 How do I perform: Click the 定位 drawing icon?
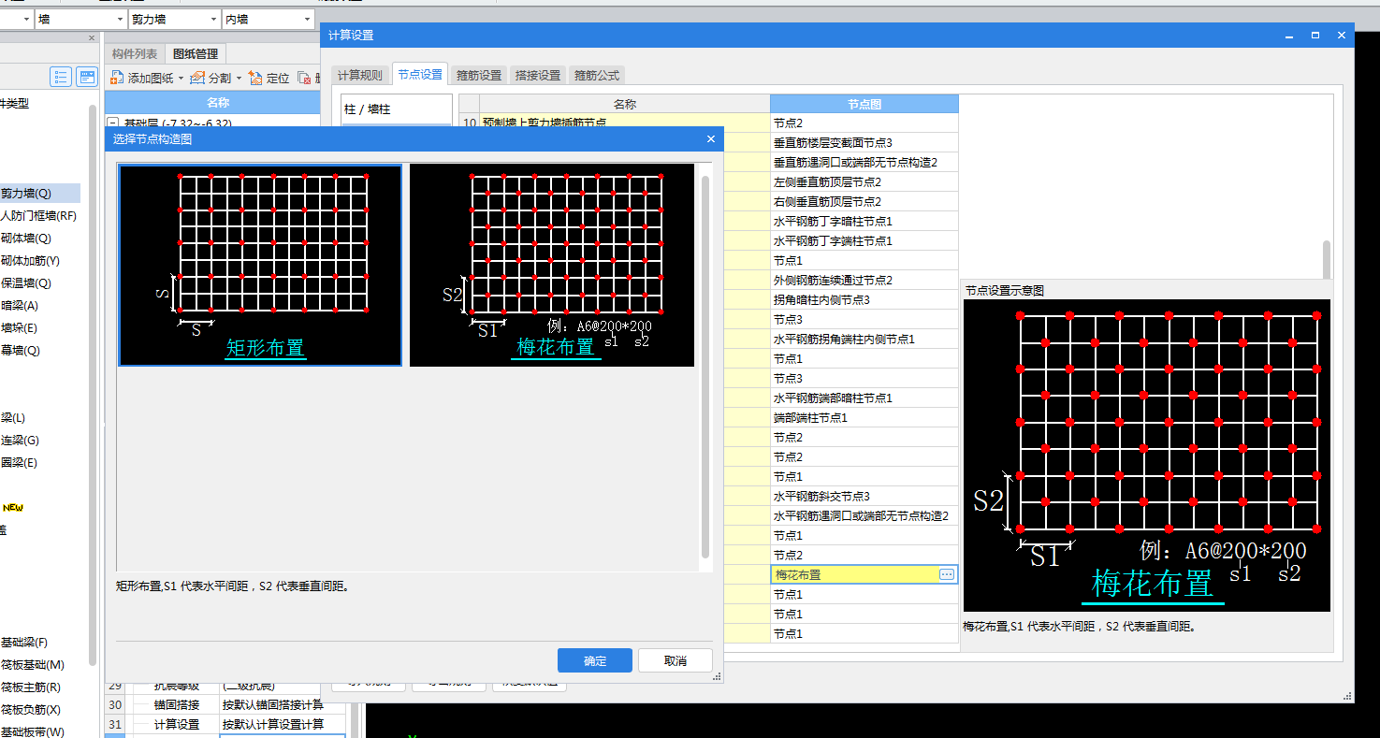point(255,78)
